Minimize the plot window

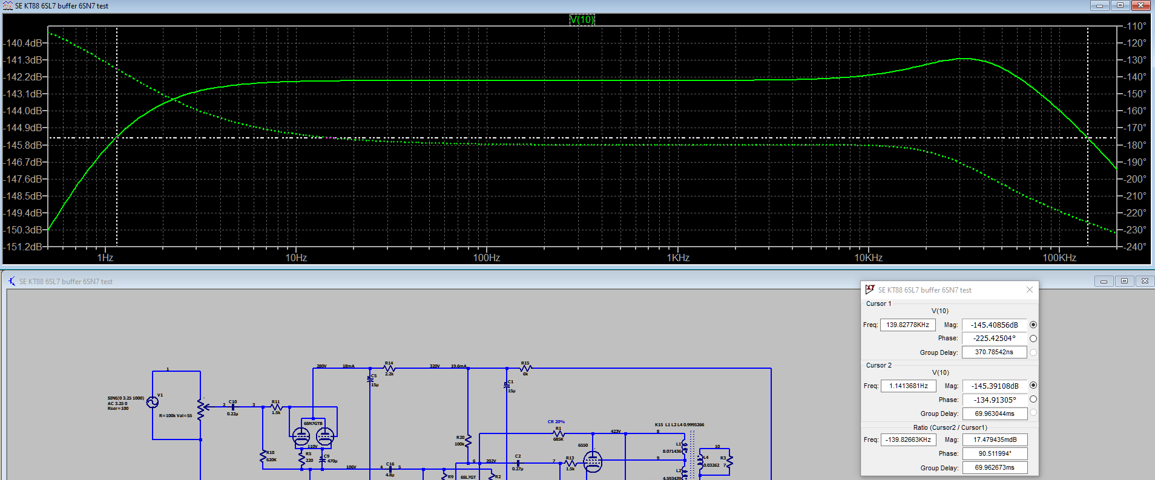(1099, 5)
